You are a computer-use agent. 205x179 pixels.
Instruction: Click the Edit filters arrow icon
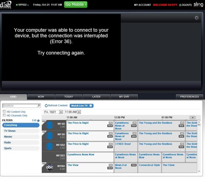38,120
